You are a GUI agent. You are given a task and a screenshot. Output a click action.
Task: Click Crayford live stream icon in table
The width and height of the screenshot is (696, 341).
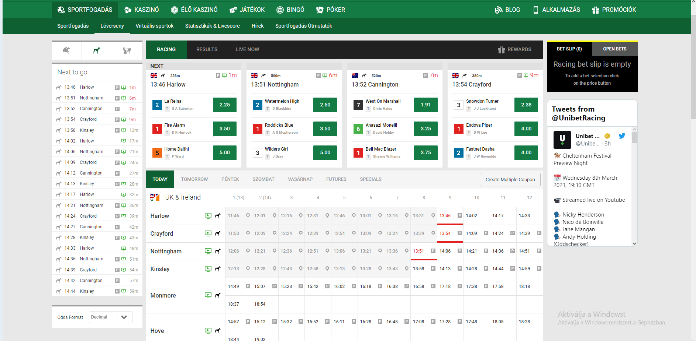[208, 233]
